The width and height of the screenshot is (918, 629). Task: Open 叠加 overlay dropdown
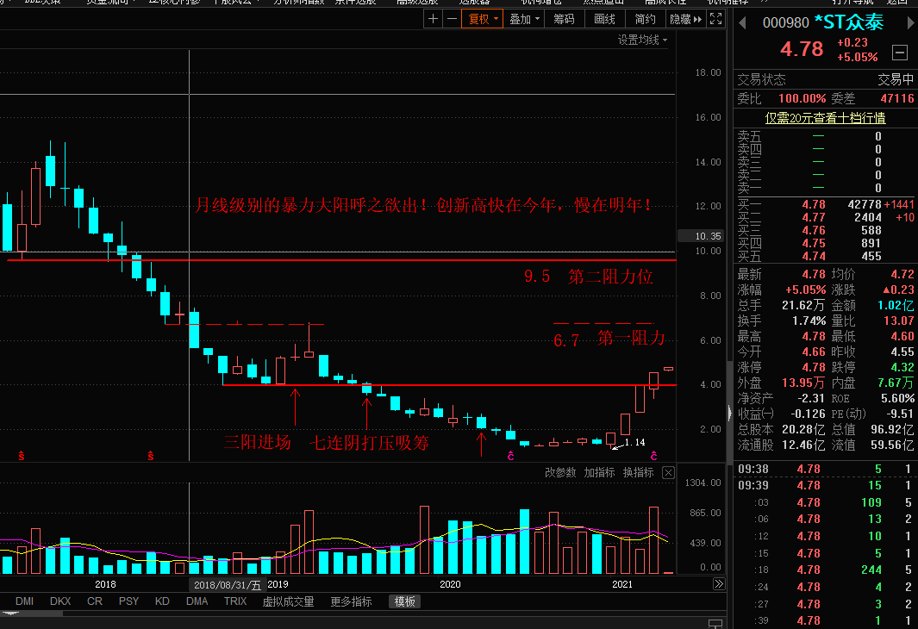pyautogui.click(x=524, y=19)
